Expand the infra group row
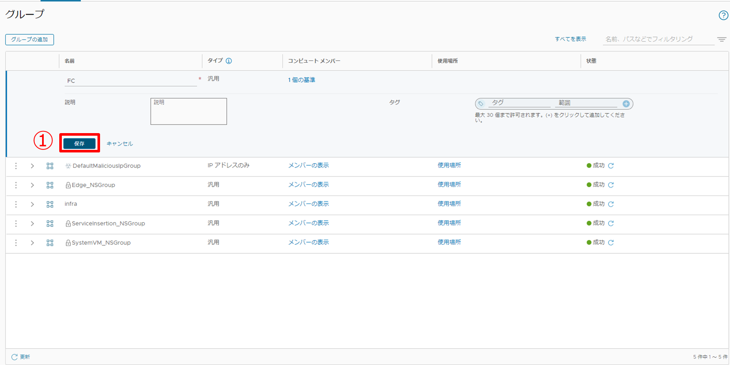Image resolution: width=730 pixels, height=365 pixels. point(32,204)
